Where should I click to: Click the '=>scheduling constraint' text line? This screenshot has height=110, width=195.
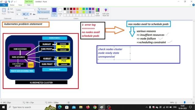pyautogui.click(x=151, y=42)
